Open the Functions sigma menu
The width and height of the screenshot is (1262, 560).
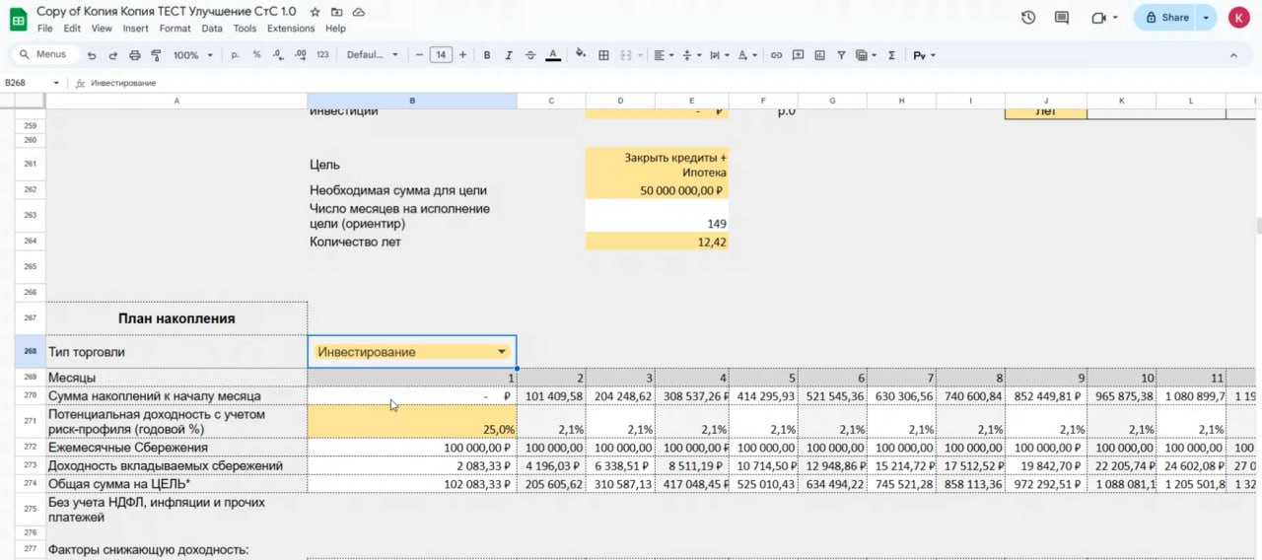point(891,55)
